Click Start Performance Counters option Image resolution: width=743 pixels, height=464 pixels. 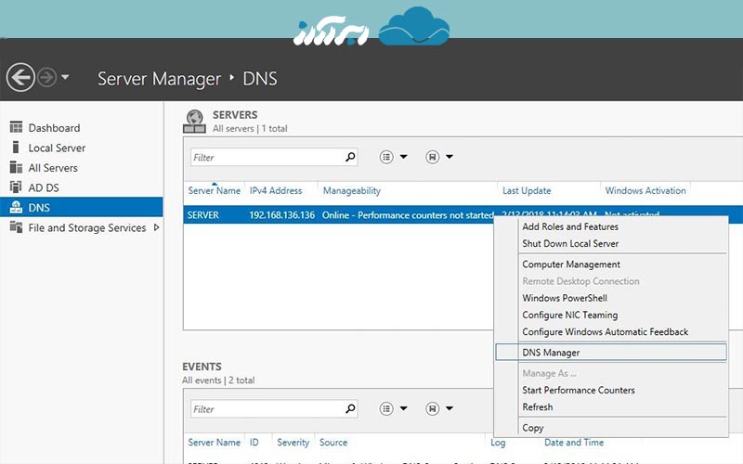coord(578,391)
